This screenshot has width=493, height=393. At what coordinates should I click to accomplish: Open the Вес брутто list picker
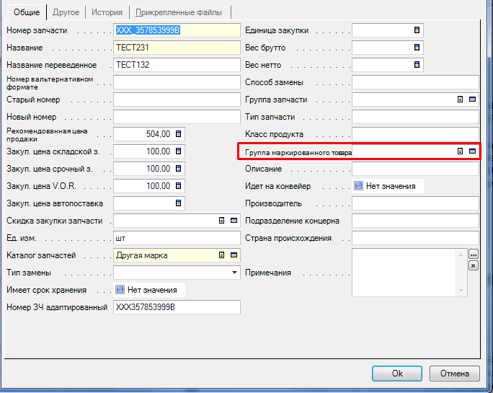click(417, 48)
